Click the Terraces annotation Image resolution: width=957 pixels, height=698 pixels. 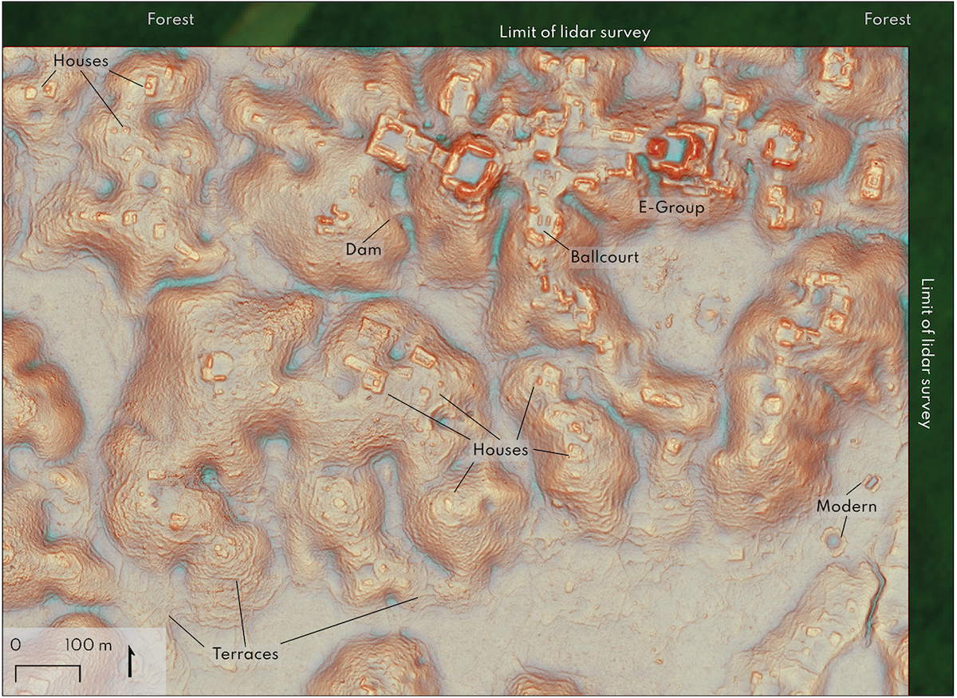[244, 653]
